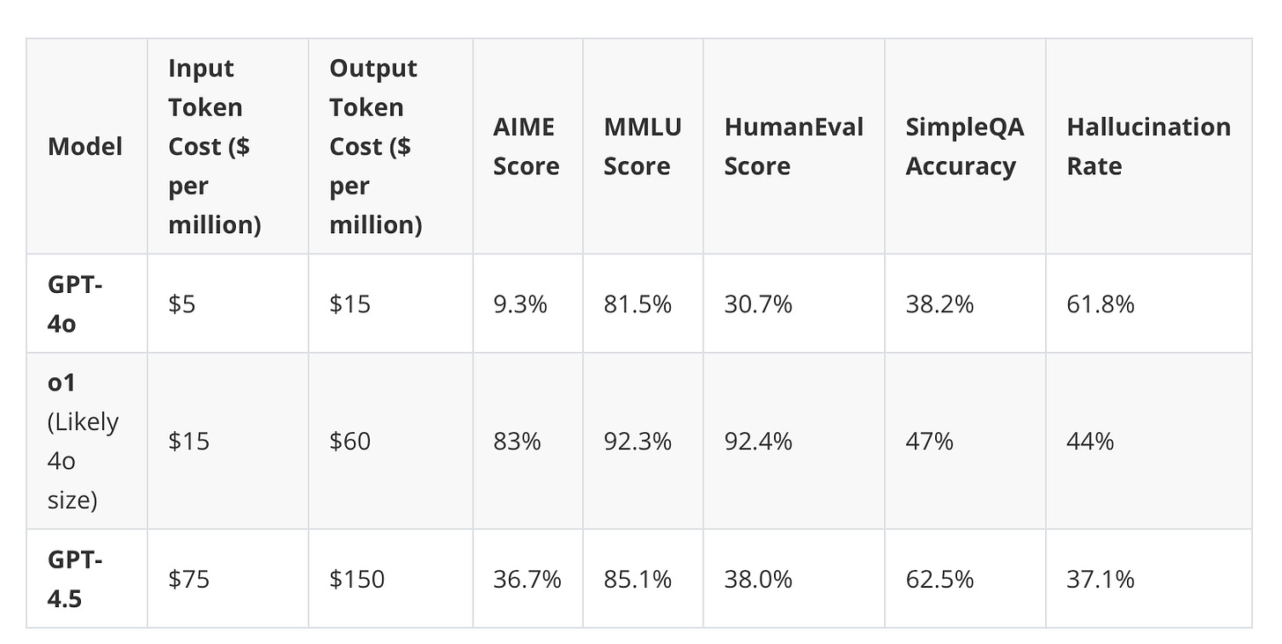Screen dimensions: 1282x644
Task: Click the AIME Score column header
Action: tap(527, 146)
